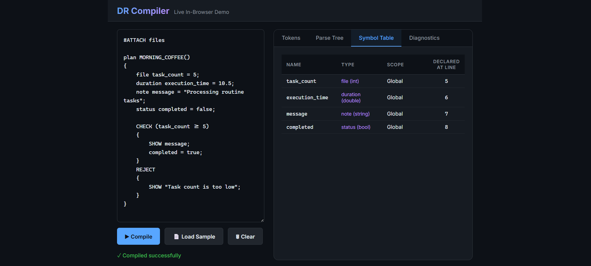This screenshot has height=266, width=591.
Task: Click the completed = true; line
Action: pos(175,152)
